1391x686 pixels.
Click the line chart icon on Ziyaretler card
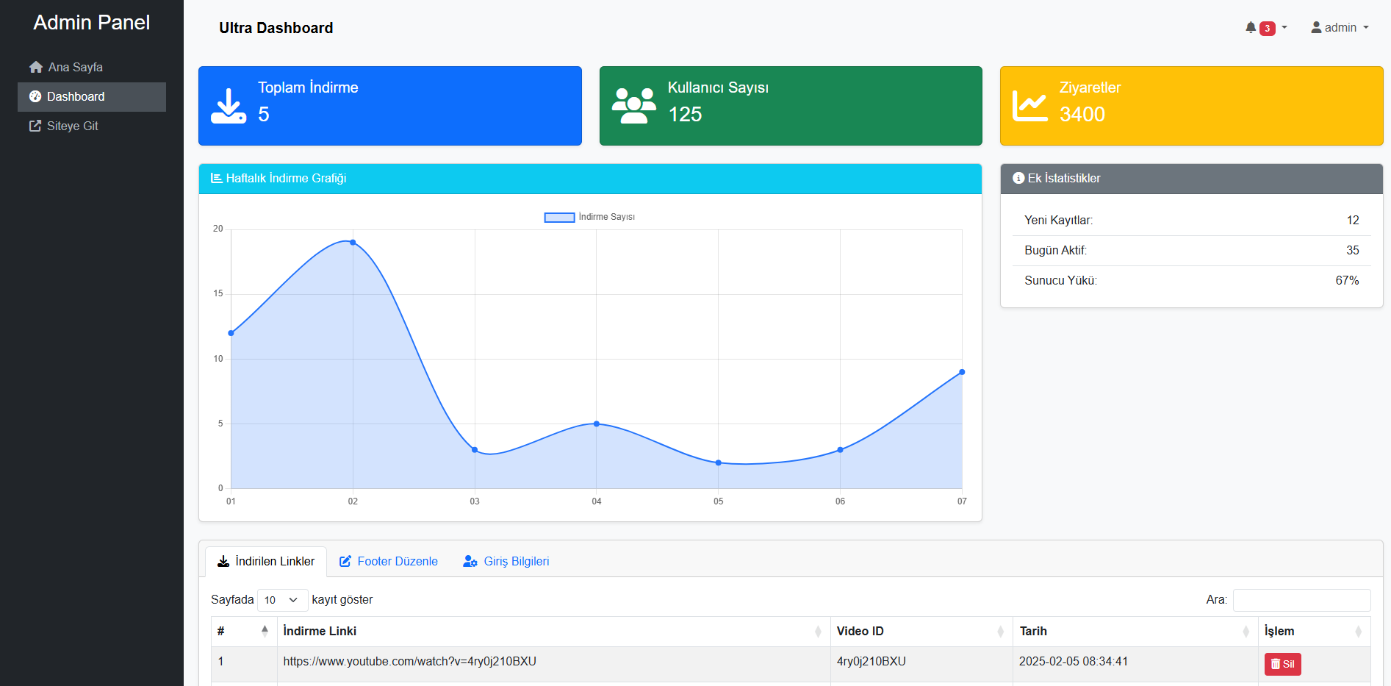tap(1030, 106)
